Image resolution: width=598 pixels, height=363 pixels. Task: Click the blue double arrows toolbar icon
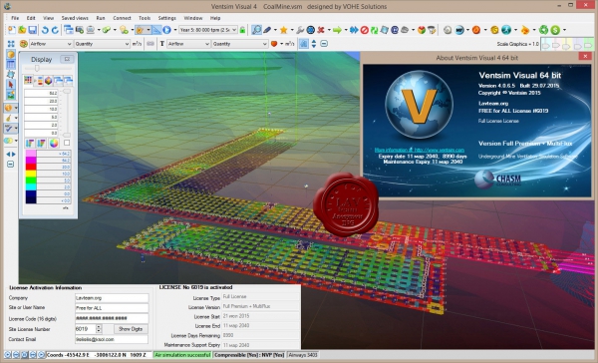pos(354,30)
